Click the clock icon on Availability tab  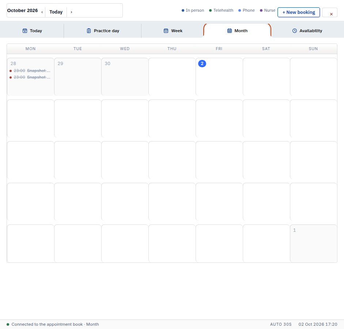(295, 31)
